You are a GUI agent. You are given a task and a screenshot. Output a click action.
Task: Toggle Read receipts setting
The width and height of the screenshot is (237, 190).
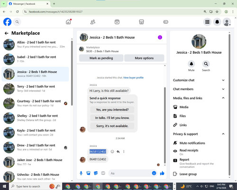tap(199, 152)
